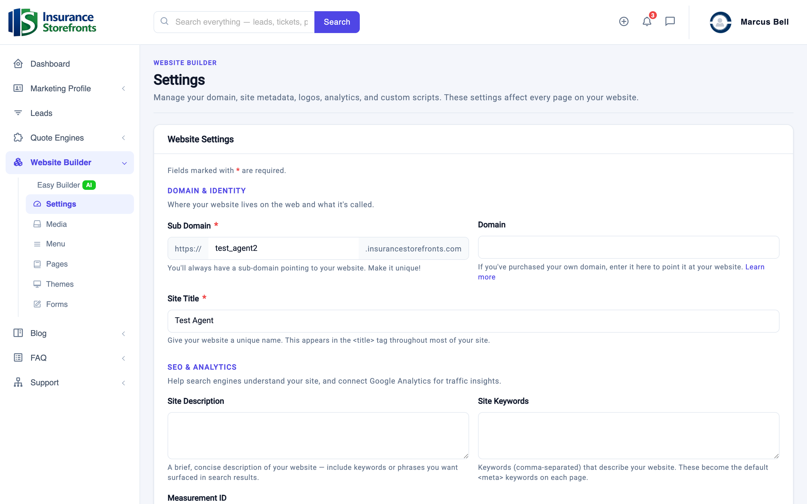The height and width of the screenshot is (504, 807).
Task: Click the Site Description resize handle
Action: click(466, 456)
